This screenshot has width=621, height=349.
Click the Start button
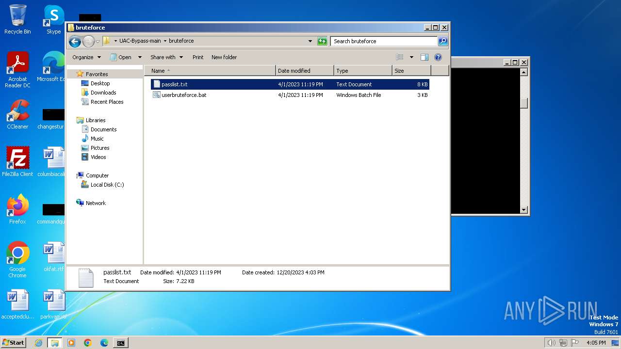coord(14,343)
